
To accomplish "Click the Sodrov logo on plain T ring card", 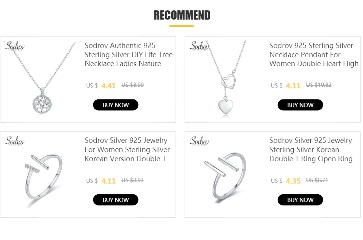I will tap(199, 141).
